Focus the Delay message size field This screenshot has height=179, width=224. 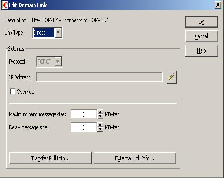84,127
